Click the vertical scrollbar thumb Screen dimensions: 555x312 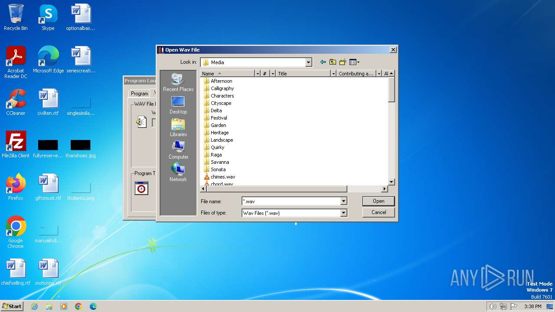(x=392, y=90)
